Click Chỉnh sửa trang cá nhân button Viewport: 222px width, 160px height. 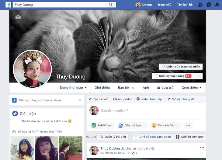[x=181, y=67]
